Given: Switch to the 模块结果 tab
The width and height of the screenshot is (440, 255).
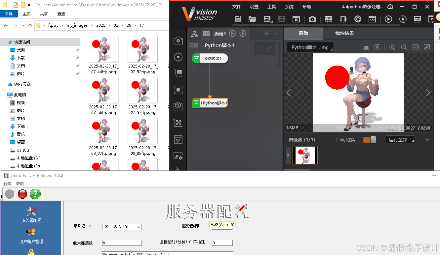Looking at the screenshot, I should pos(344,33).
